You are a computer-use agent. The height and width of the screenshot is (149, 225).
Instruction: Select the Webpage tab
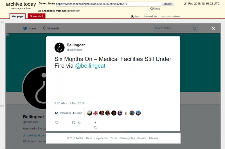point(17,16)
